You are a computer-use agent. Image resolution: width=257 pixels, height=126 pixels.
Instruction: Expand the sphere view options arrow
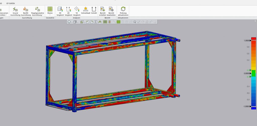(72, 22)
